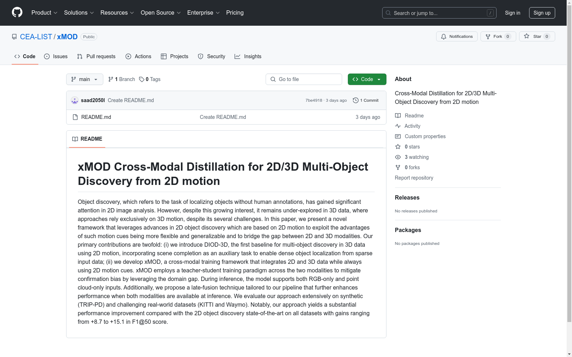Click the magnifier icon in search bar
The height and width of the screenshot is (357, 572).
click(388, 13)
